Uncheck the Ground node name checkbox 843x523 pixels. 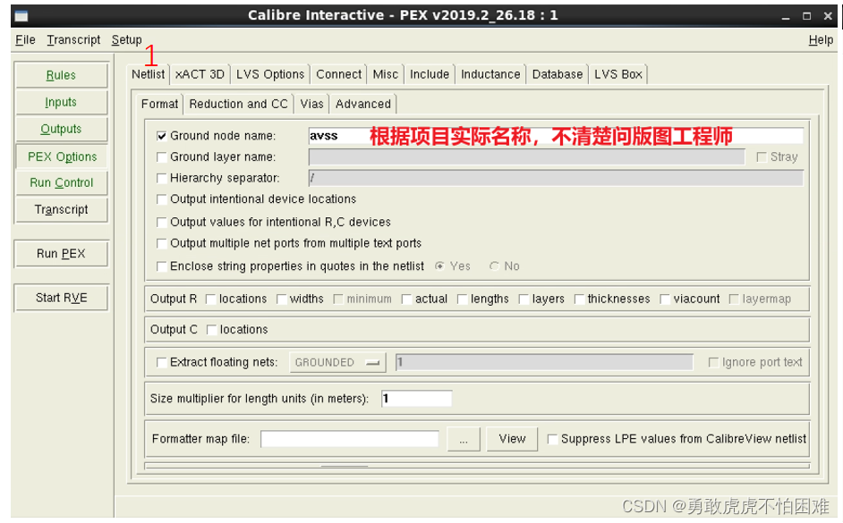(161, 136)
